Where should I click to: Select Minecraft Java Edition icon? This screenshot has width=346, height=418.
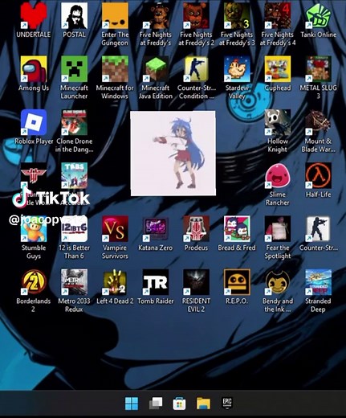tap(156, 69)
